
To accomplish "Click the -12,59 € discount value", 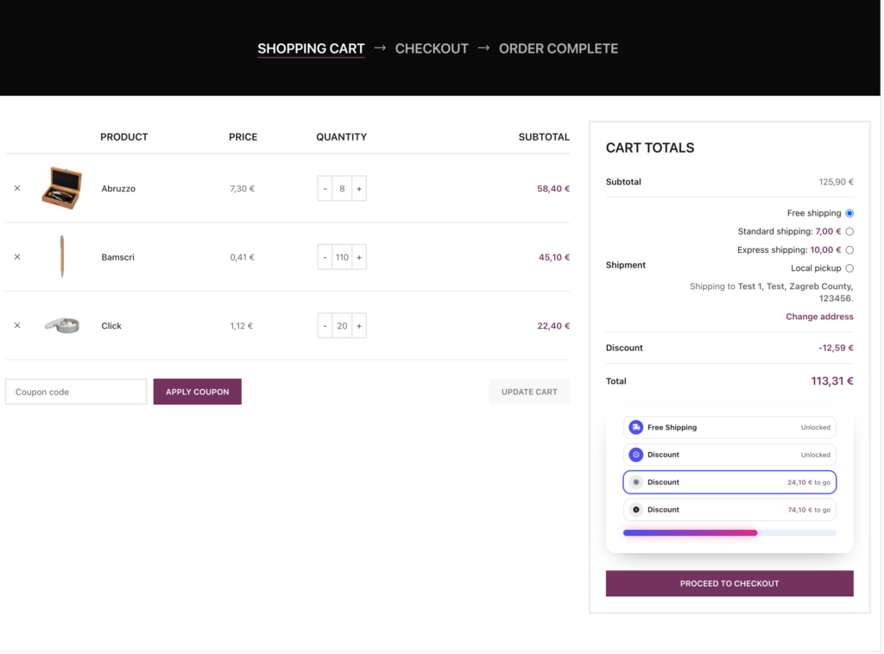I will pyautogui.click(x=836, y=348).
